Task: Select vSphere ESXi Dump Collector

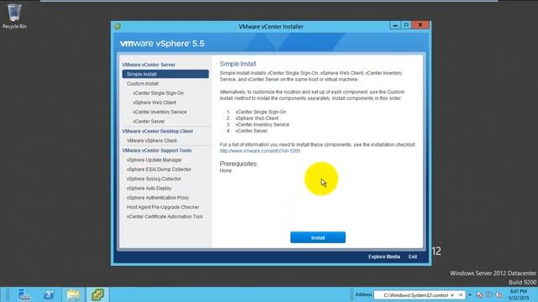Action: [x=159, y=169]
